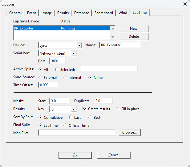
Task: Confirm with the Ok button
Action: click(75, 155)
